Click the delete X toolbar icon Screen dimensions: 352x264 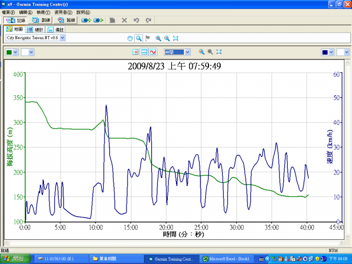point(124,20)
